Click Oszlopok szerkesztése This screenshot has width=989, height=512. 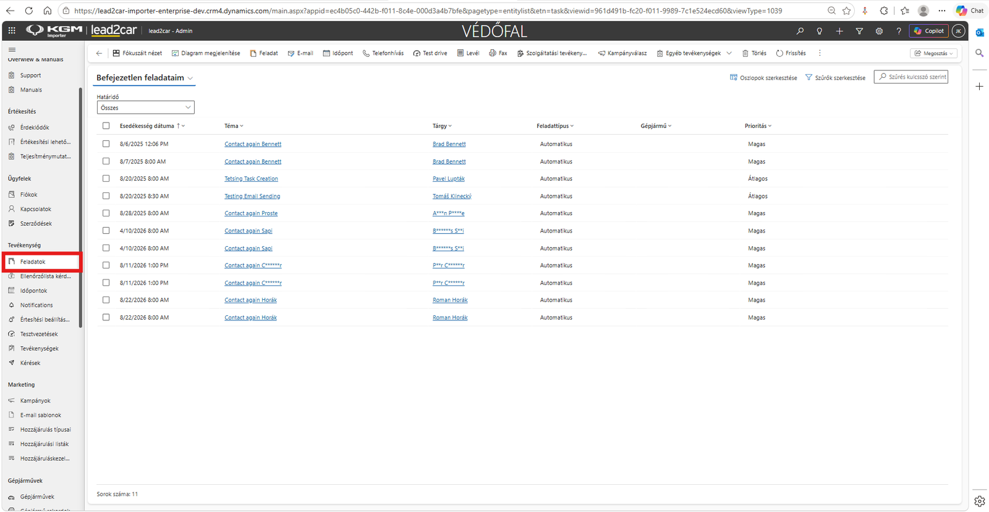763,78
